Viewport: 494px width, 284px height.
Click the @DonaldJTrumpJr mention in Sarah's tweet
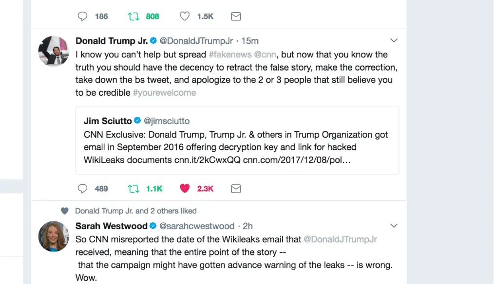[340, 239]
